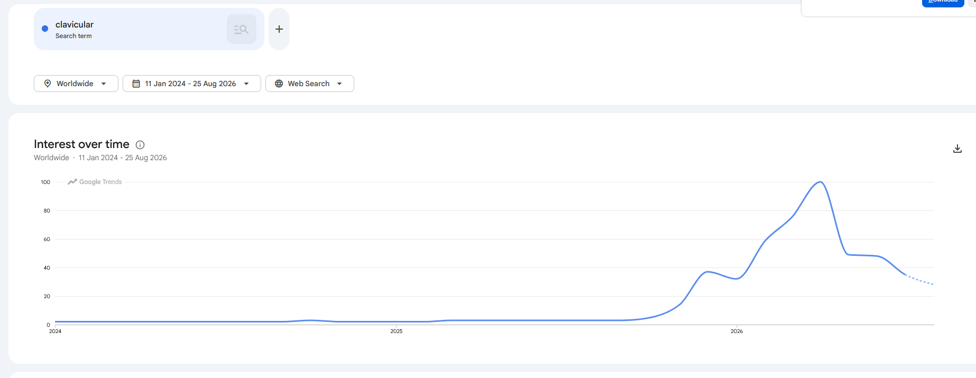Click the small bump near 37 before 2026
Image resolution: width=976 pixels, height=378 pixels.
coord(707,272)
